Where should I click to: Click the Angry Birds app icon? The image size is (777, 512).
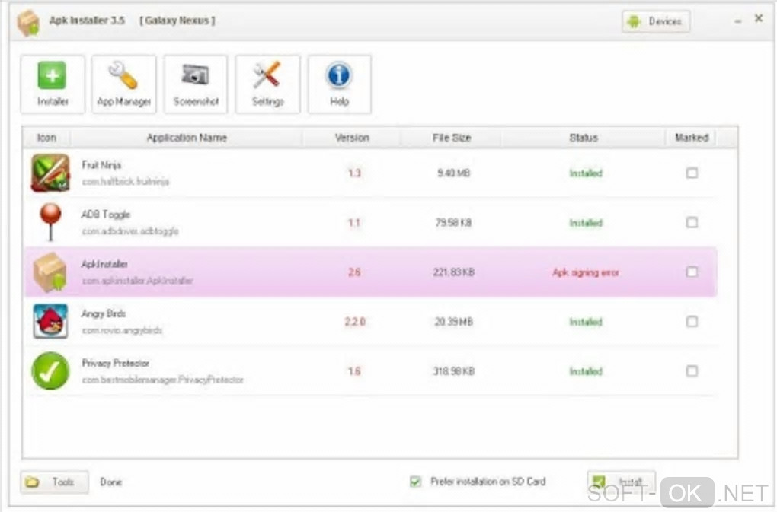tap(50, 322)
